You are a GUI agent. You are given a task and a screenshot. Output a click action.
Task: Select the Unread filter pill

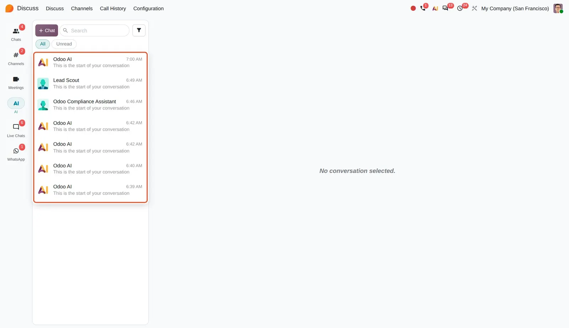(64, 44)
